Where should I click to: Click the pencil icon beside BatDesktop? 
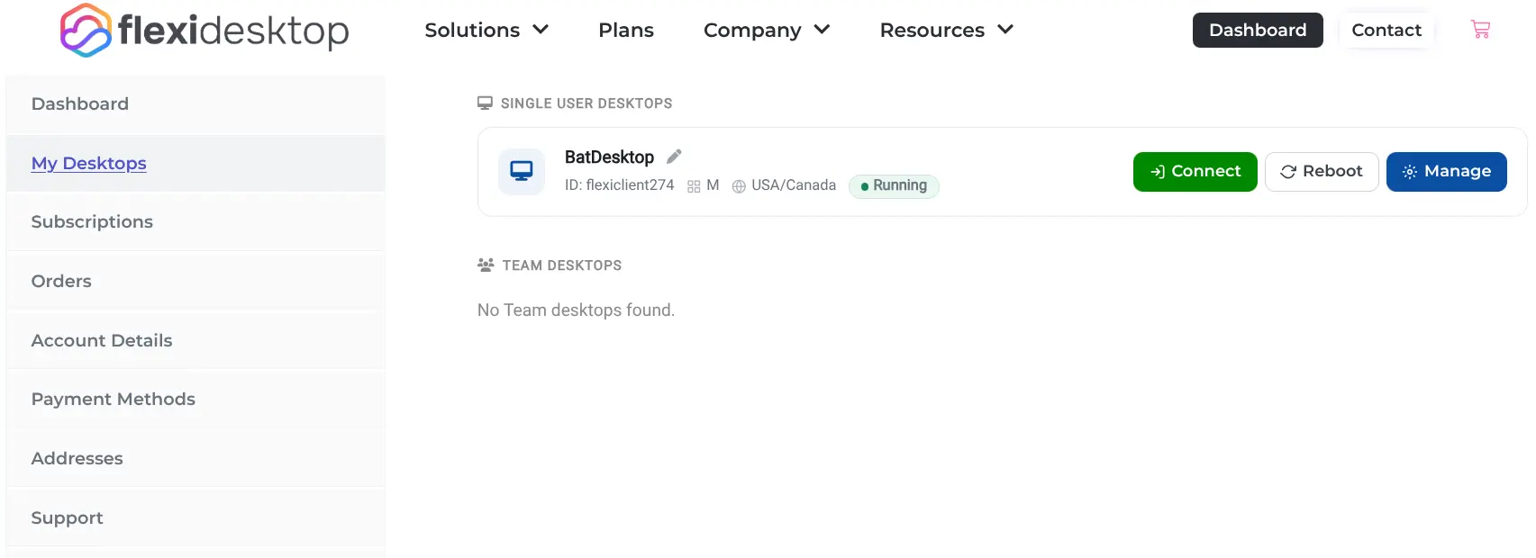click(674, 157)
